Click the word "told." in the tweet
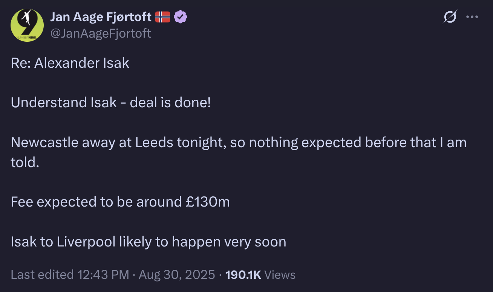The image size is (493, 292). click(25, 162)
